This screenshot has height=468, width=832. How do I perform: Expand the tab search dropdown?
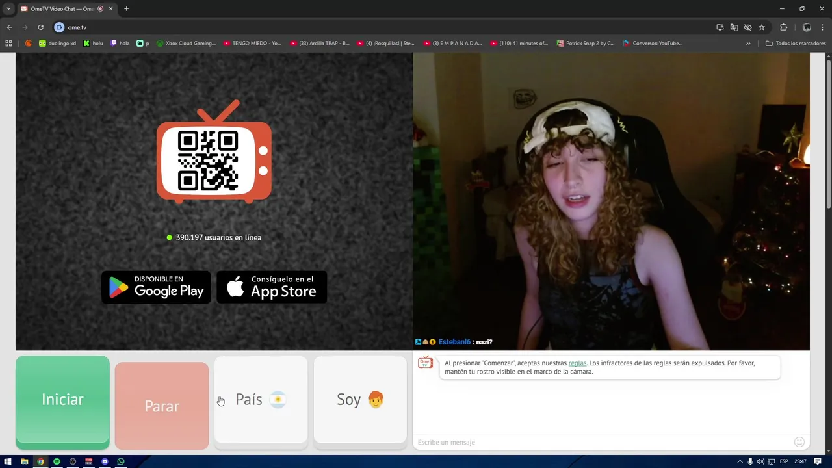click(8, 9)
